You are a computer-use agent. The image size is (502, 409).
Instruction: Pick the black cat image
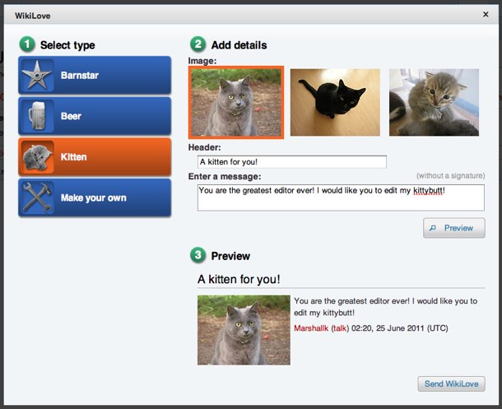[335, 102]
